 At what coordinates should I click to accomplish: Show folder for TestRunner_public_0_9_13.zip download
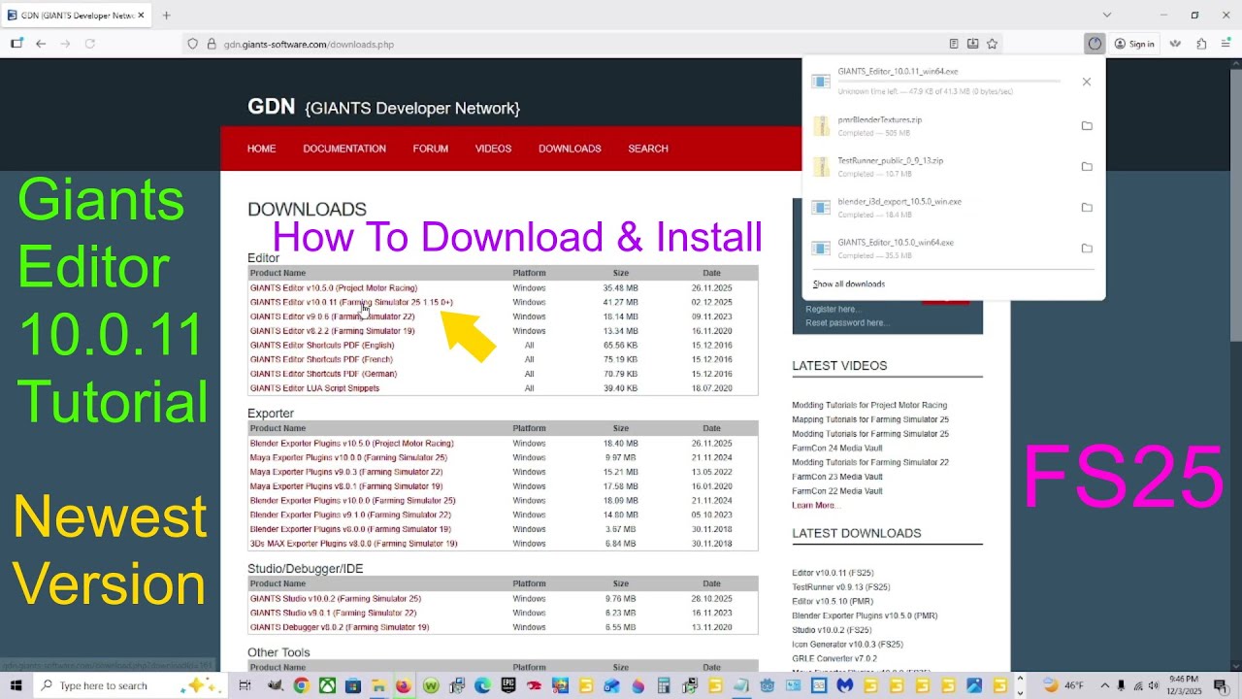pyautogui.click(x=1087, y=167)
